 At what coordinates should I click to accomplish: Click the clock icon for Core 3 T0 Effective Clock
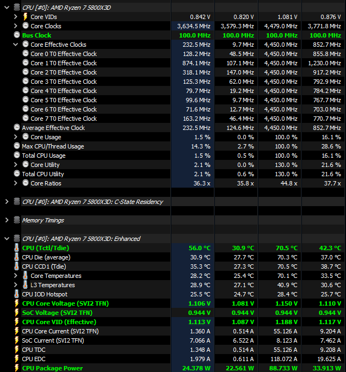[26, 81]
